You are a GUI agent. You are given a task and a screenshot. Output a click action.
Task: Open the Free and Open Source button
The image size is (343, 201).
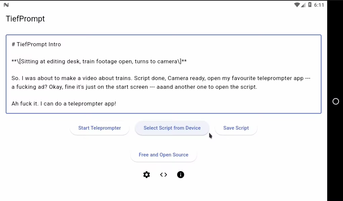(163, 155)
